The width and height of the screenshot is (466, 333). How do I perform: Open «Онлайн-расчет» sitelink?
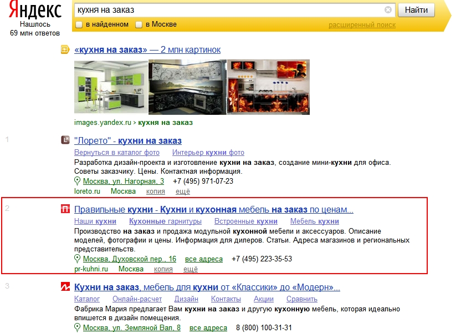click(x=137, y=299)
